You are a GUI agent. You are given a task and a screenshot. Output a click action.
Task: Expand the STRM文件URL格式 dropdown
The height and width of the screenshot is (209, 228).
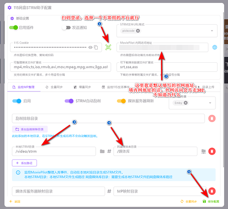(x=212, y=31)
